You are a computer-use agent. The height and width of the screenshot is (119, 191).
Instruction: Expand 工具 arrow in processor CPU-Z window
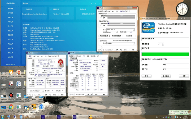[x=50, y=95]
